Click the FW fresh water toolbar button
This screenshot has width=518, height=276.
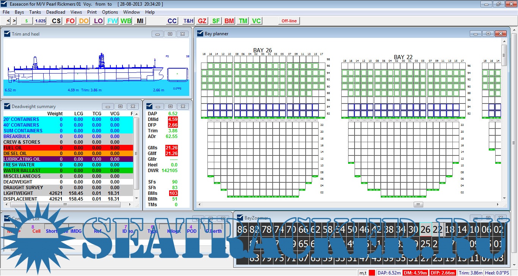[x=112, y=21]
